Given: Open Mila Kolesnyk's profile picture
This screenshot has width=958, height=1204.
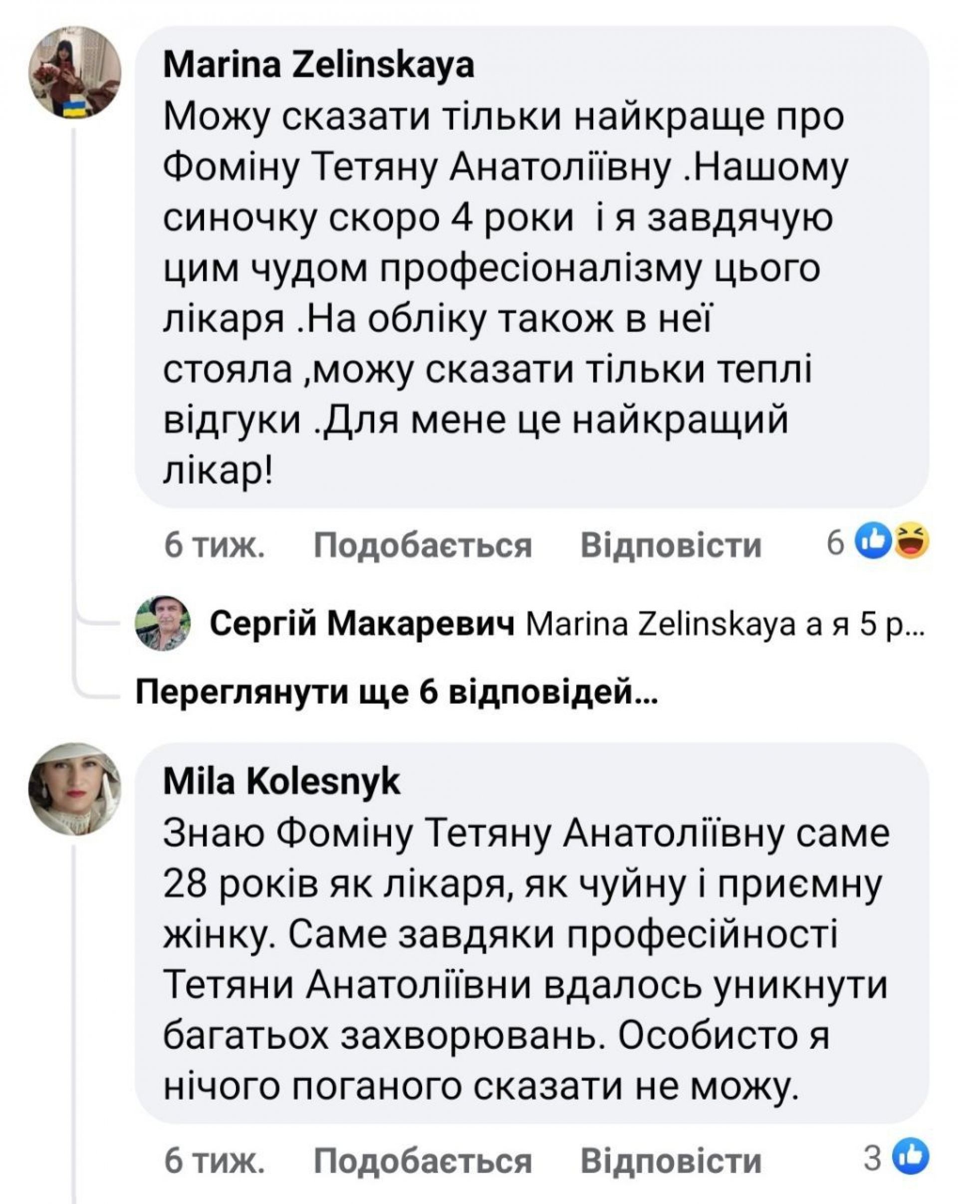Looking at the screenshot, I should pyautogui.click(x=75, y=790).
